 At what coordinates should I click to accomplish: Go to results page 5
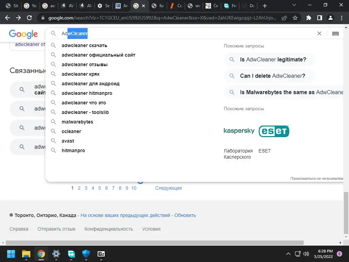pos(100,188)
